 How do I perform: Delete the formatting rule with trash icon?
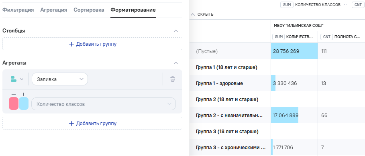(173, 79)
